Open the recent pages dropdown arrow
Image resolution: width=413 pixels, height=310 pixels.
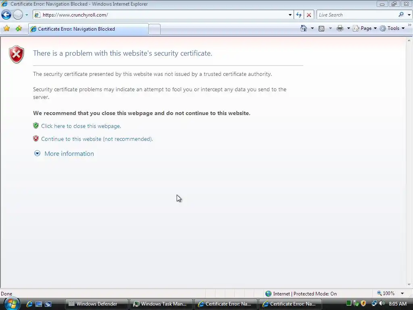click(27, 15)
